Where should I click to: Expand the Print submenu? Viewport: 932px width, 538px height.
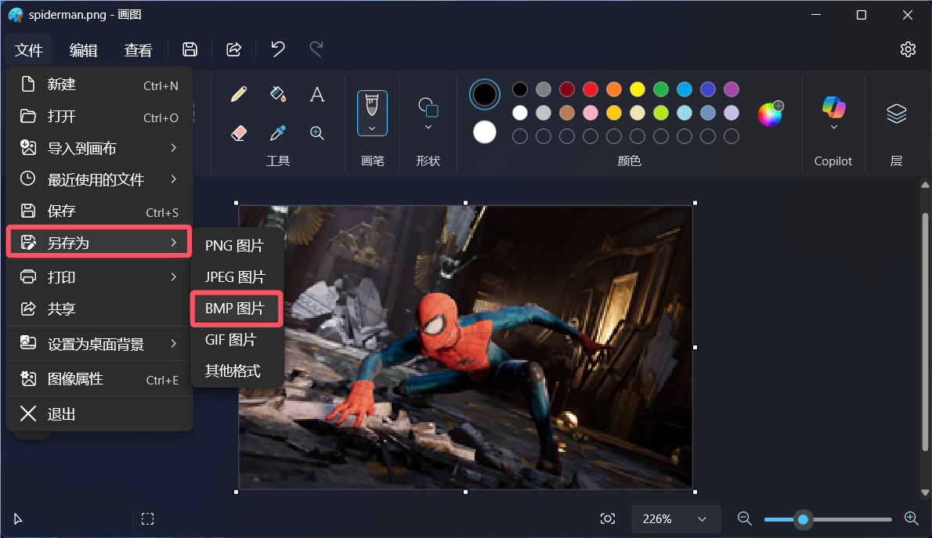coord(173,276)
